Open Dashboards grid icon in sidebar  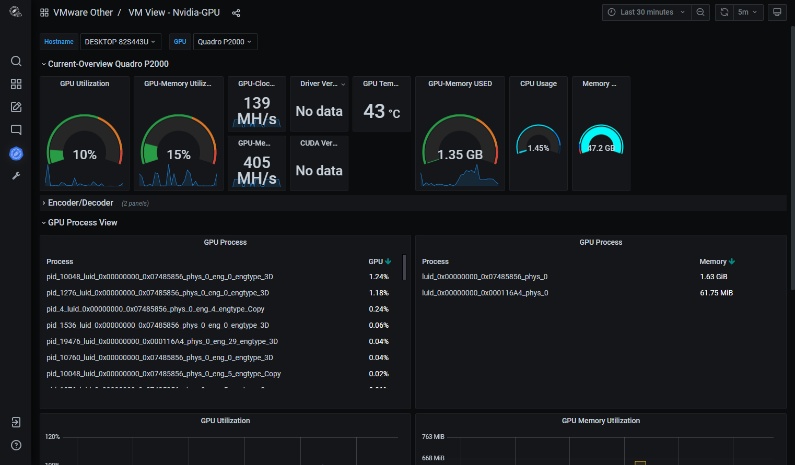tap(16, 84)
